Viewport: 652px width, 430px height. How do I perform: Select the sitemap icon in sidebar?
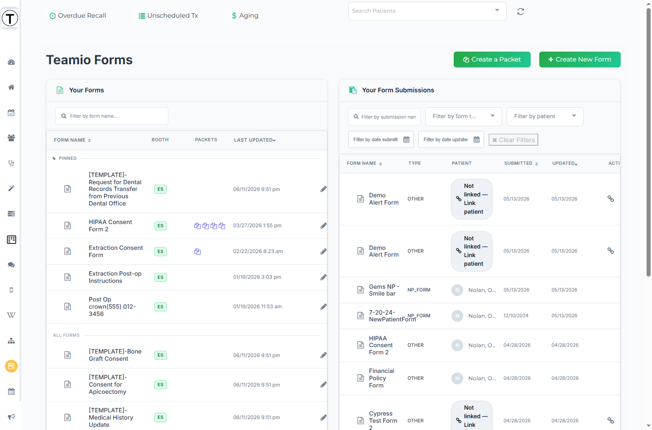pyautogui.click(x=11, y=341)
